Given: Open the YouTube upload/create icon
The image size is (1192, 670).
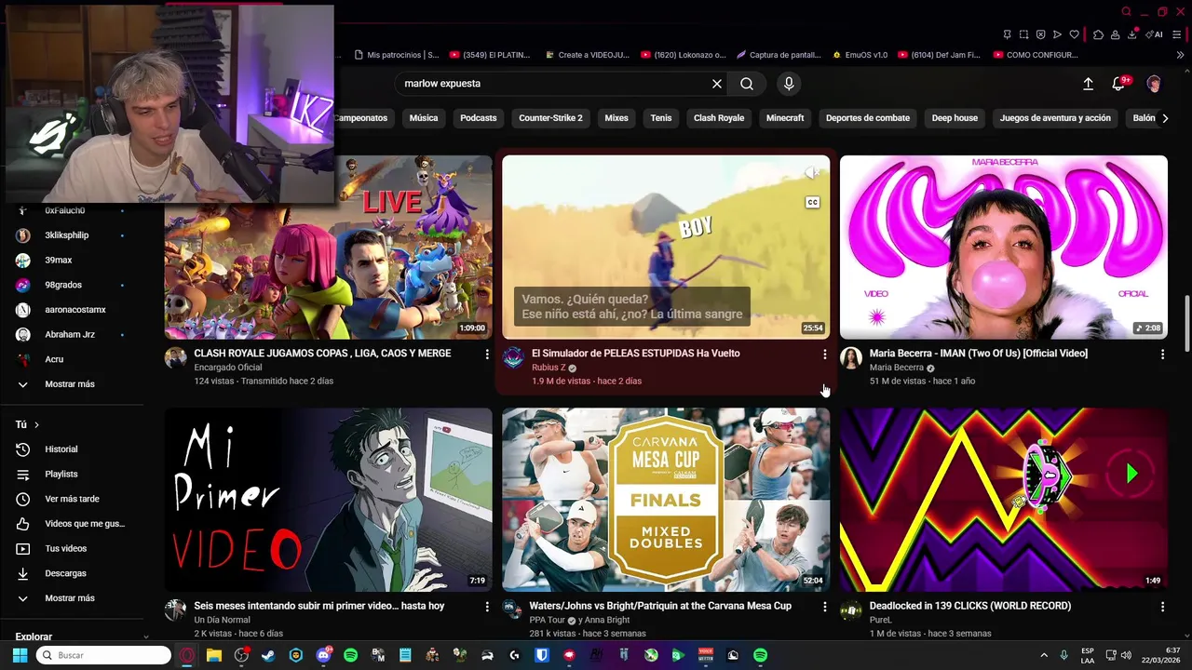Looking at the screenshot, I should point(1088,84).
